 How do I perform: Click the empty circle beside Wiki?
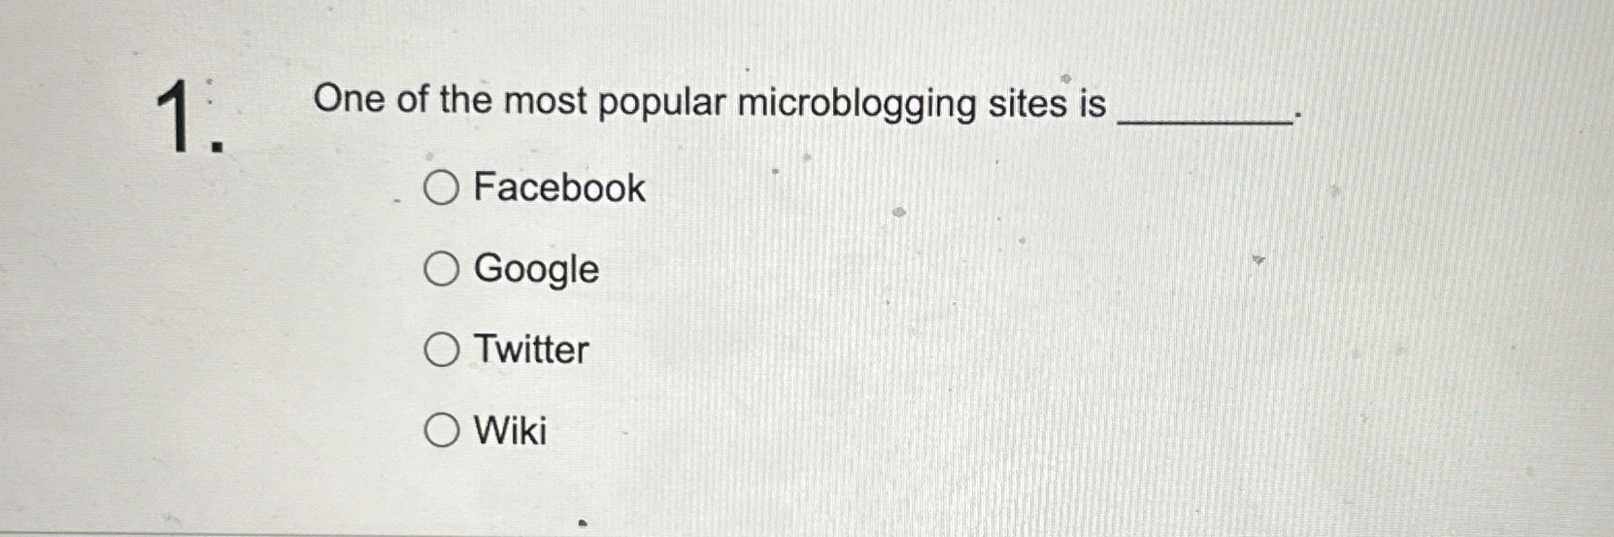443,431
